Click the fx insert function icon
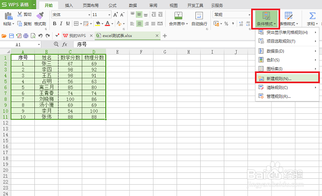This screenshot has width=322, height=196. click(x=65, y=45)
